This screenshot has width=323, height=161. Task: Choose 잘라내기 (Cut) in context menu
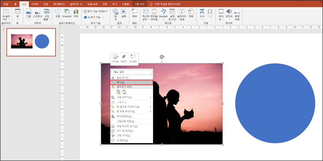click(132, 78)
